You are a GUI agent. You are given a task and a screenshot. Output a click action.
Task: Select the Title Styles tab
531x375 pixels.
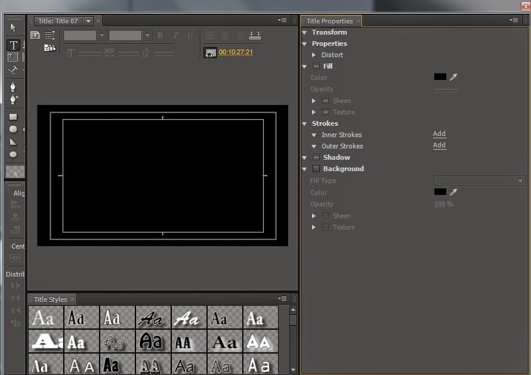[x=51, y=299]
